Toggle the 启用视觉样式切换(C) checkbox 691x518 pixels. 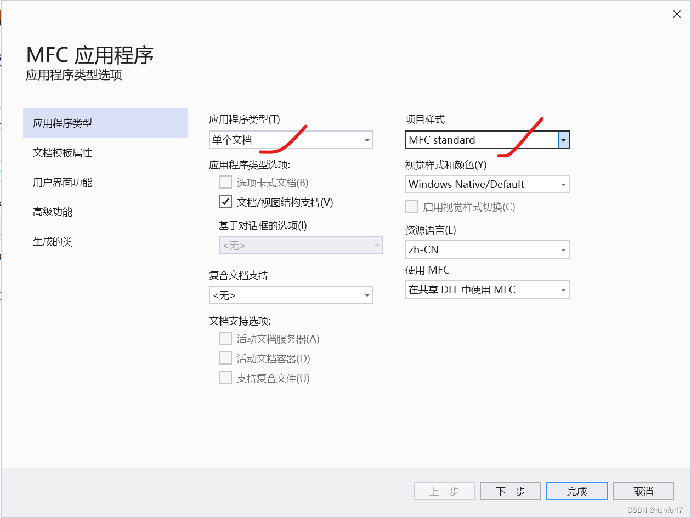tap(412, 207)
